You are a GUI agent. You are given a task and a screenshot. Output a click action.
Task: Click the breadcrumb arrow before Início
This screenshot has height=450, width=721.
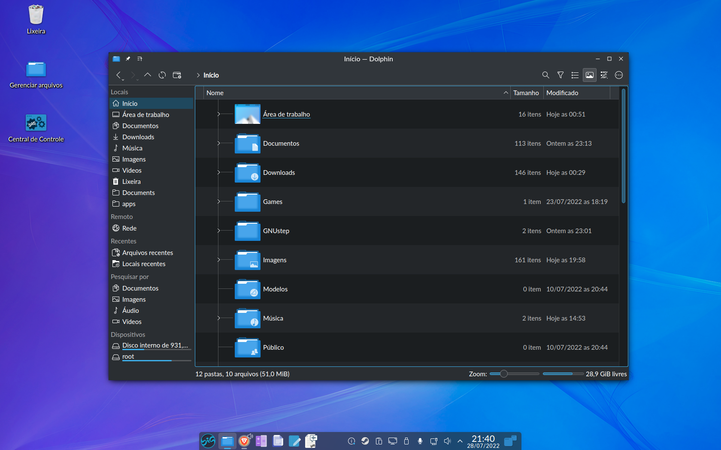coord(198,75)
